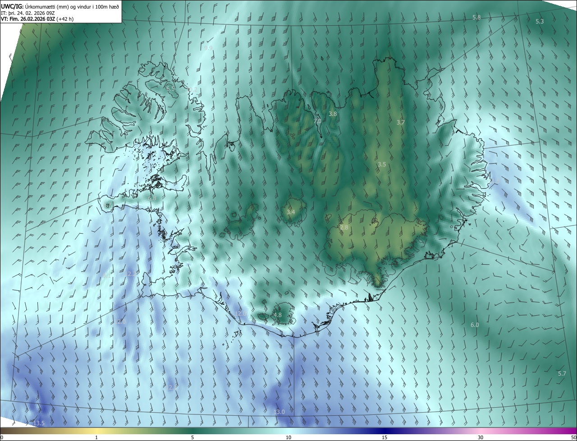The width and height of the screenshot is (577, 441).
Task: Click the 5.8 value on the map
Action: (x=476, y=17)
